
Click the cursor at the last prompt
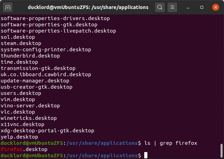click(146, 155)
